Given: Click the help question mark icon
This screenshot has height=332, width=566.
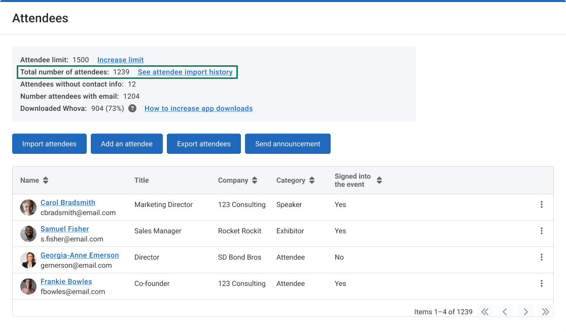Looking at the screenshot, I should tap(132, 108).
